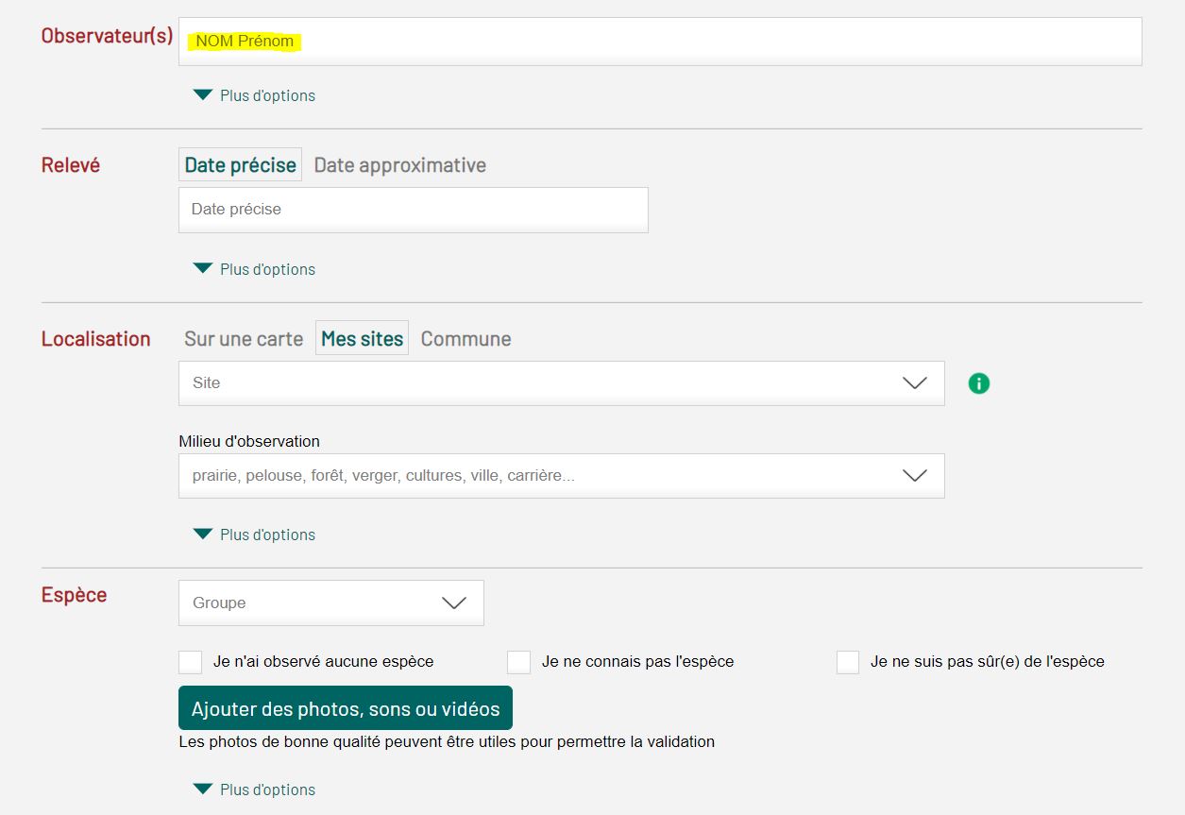Enable "Je ne suis pas sûr(e) de l'espèce"

point(848,662)
